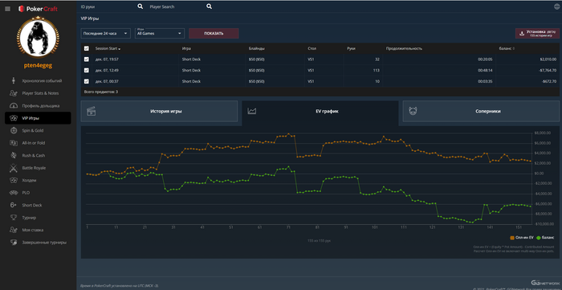
Task: Click the Турнир trophy icon
Action: point(14,217)
